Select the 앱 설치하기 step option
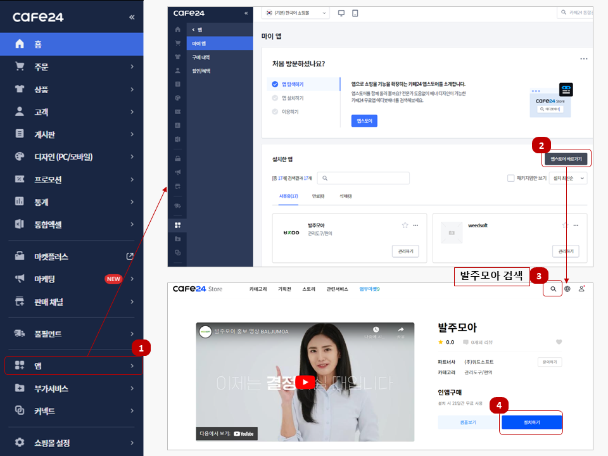Image resolution: width=608 pixels, height=456 pixels. [292, 98]
